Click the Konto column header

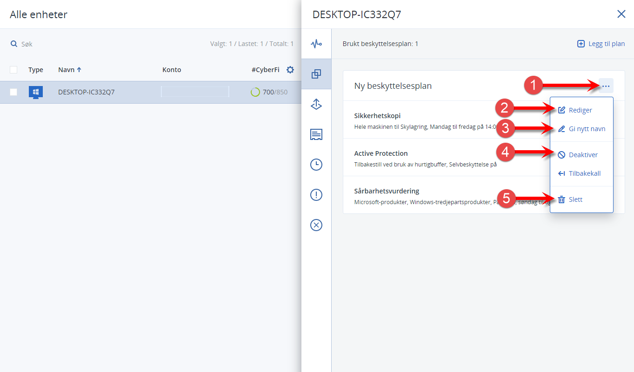point(172,70)
